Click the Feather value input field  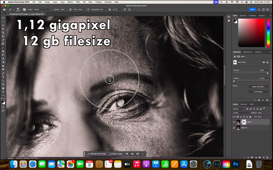264,78
